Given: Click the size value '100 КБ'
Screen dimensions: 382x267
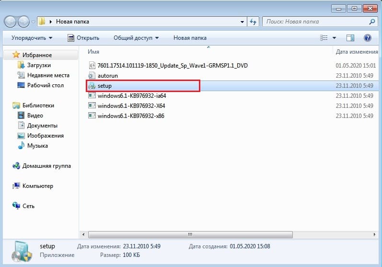Looking at the screenshot, I should (x=131, y=255).
